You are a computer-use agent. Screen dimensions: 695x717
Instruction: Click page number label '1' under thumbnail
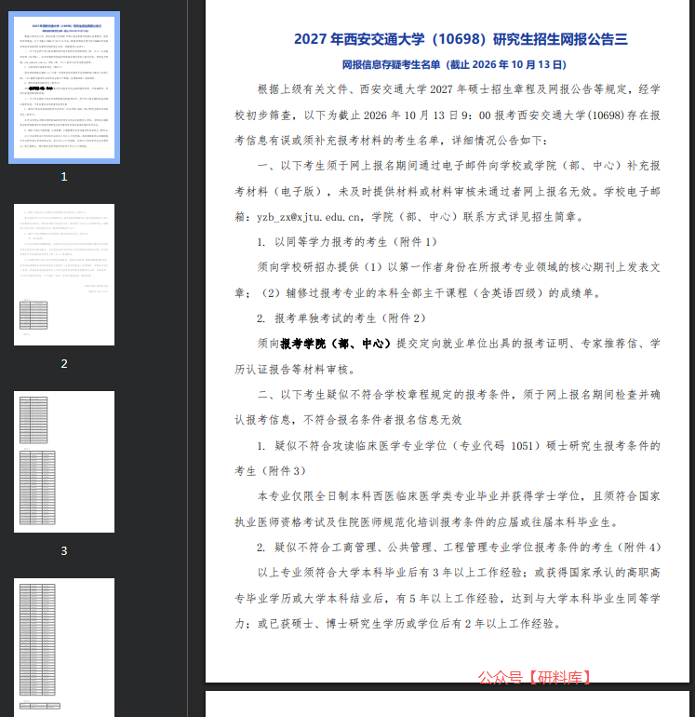pyautogui.click(x=64, y=177)
